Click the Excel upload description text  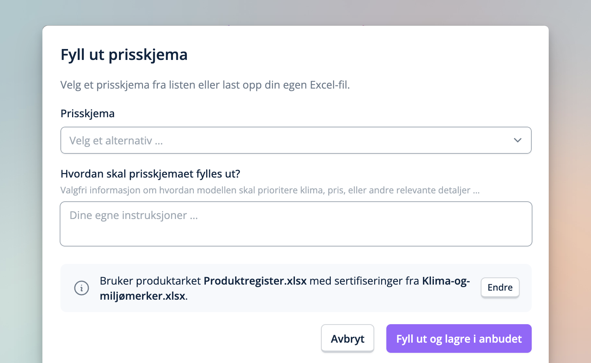[x=205, y=85]
